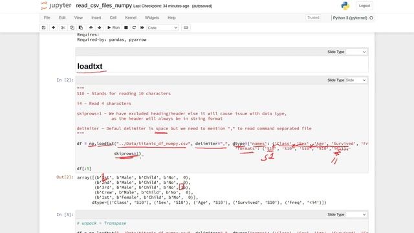The width and height of the screenshot is (414, 233).
Task: Click the b'Crew' output row
Action: pyautogui.click(x=144, y=193)
